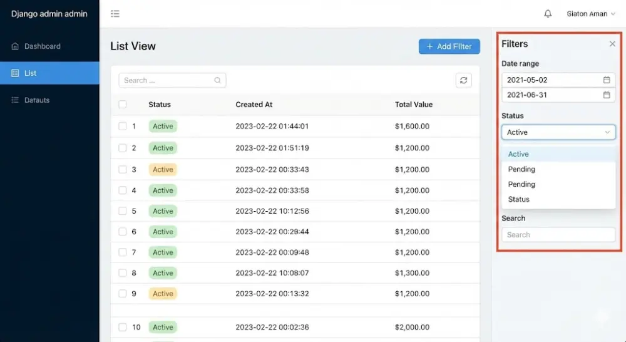Check the checkbox for row 8

[123, 273]
